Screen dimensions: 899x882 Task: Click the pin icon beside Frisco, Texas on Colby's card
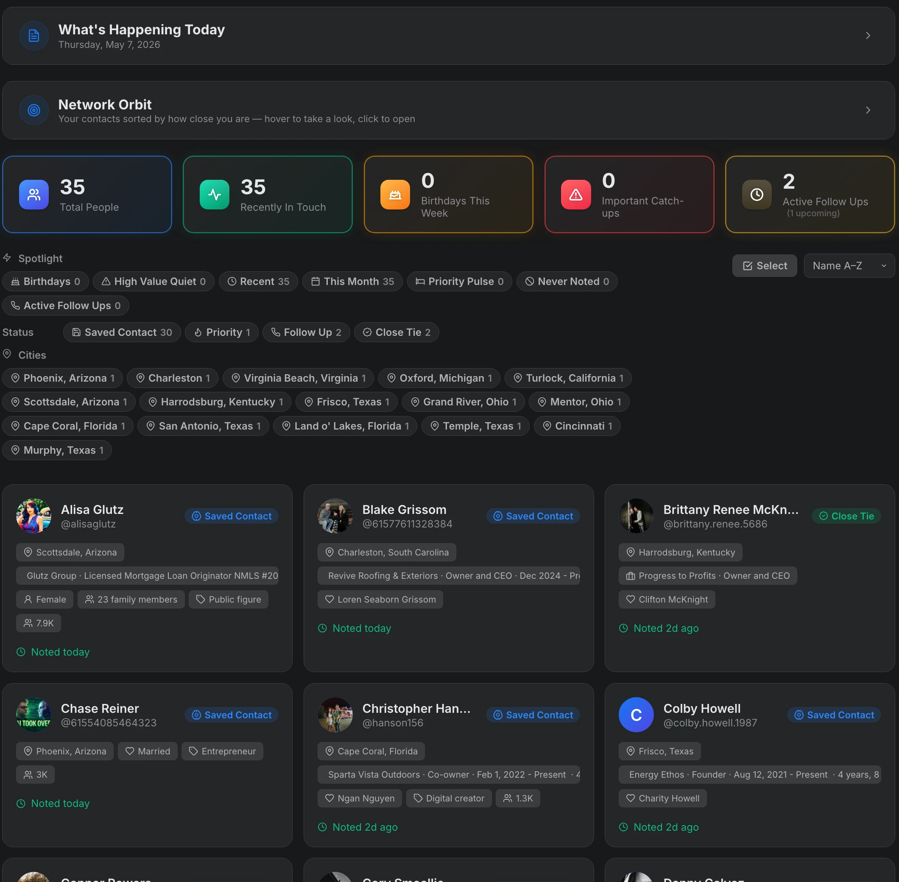pos(631,751)
